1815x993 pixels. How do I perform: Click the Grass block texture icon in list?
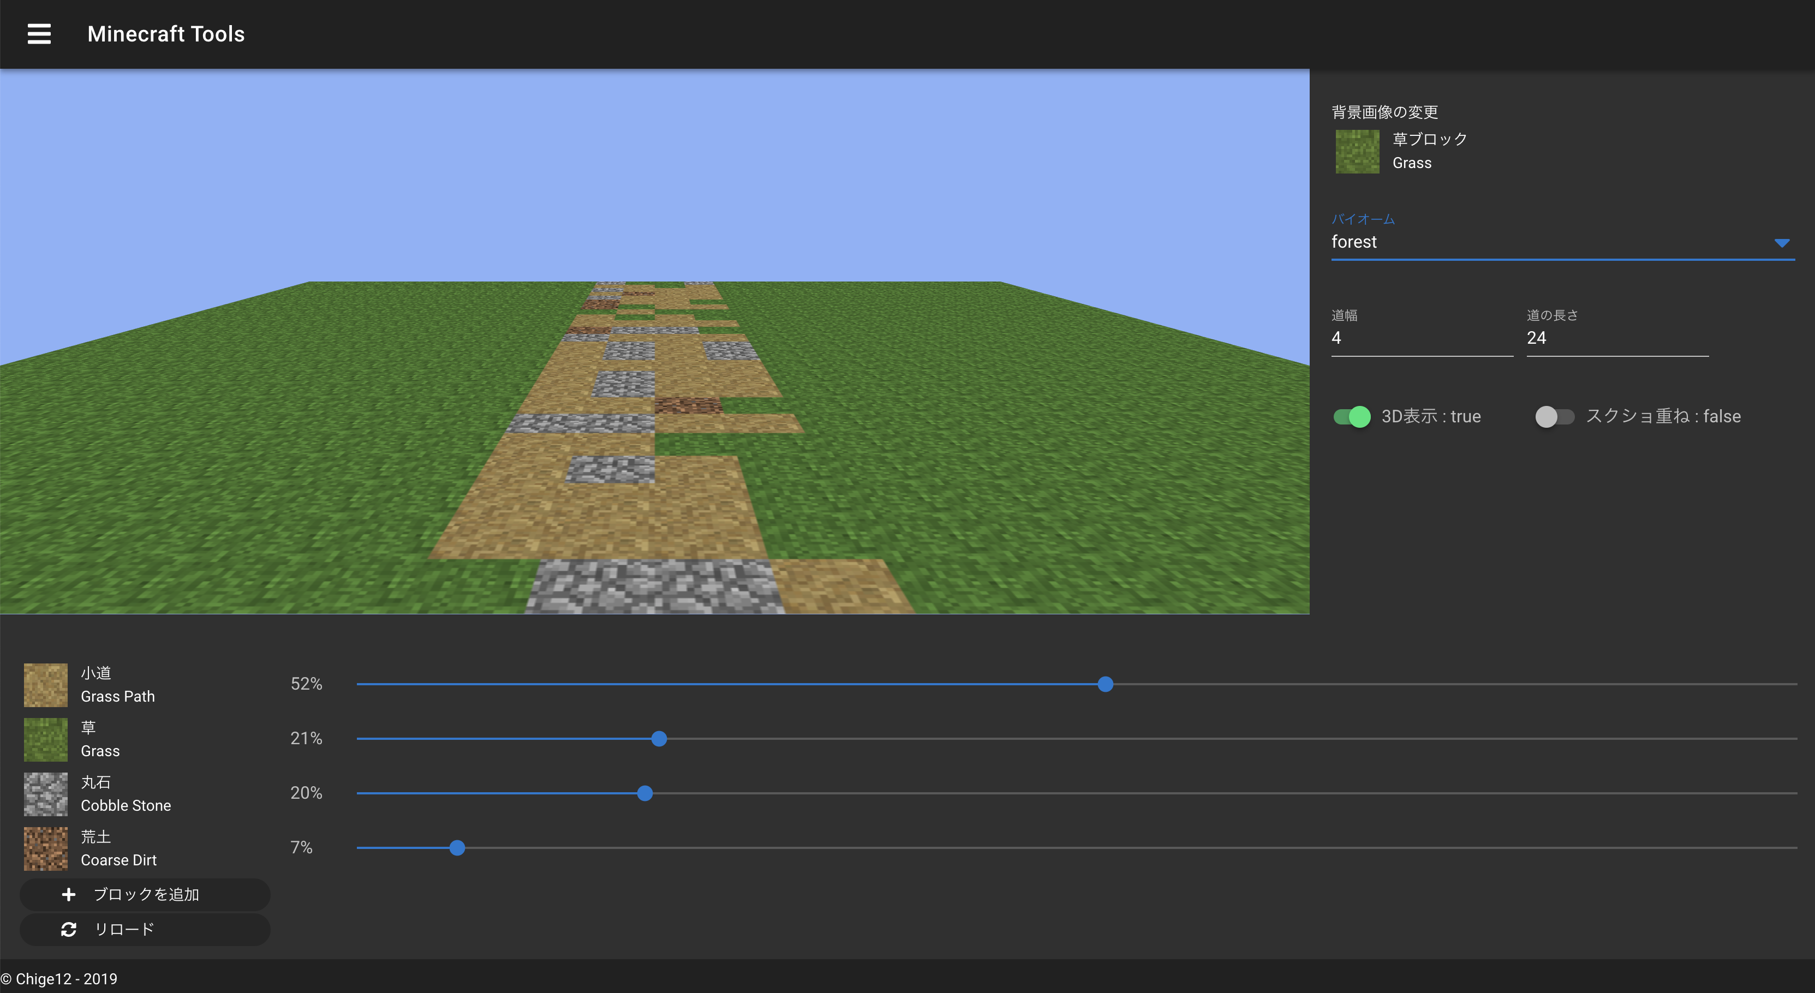click(x=46, y=739)
